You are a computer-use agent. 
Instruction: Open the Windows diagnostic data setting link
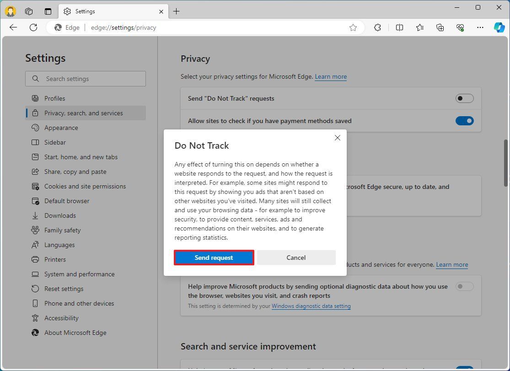point(311,306)
